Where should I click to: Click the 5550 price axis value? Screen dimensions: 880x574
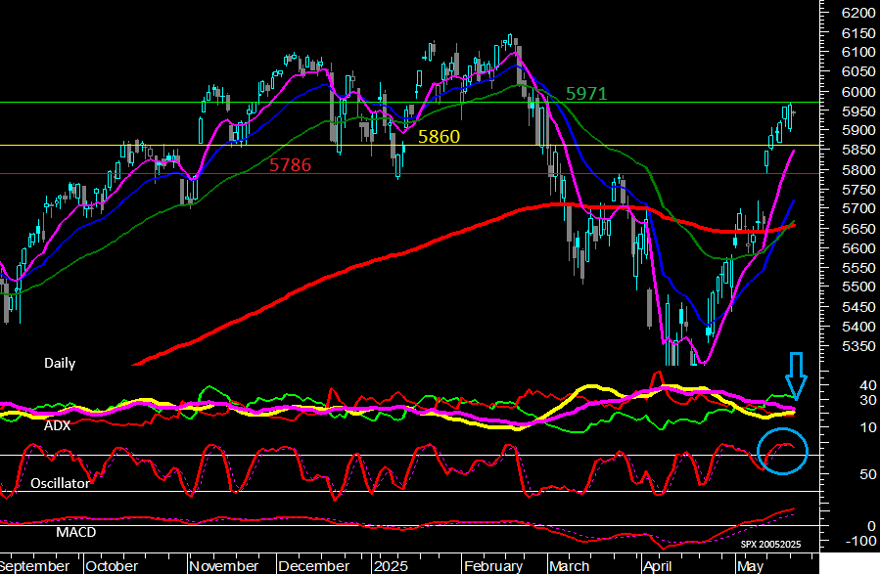tap(858, 268)
